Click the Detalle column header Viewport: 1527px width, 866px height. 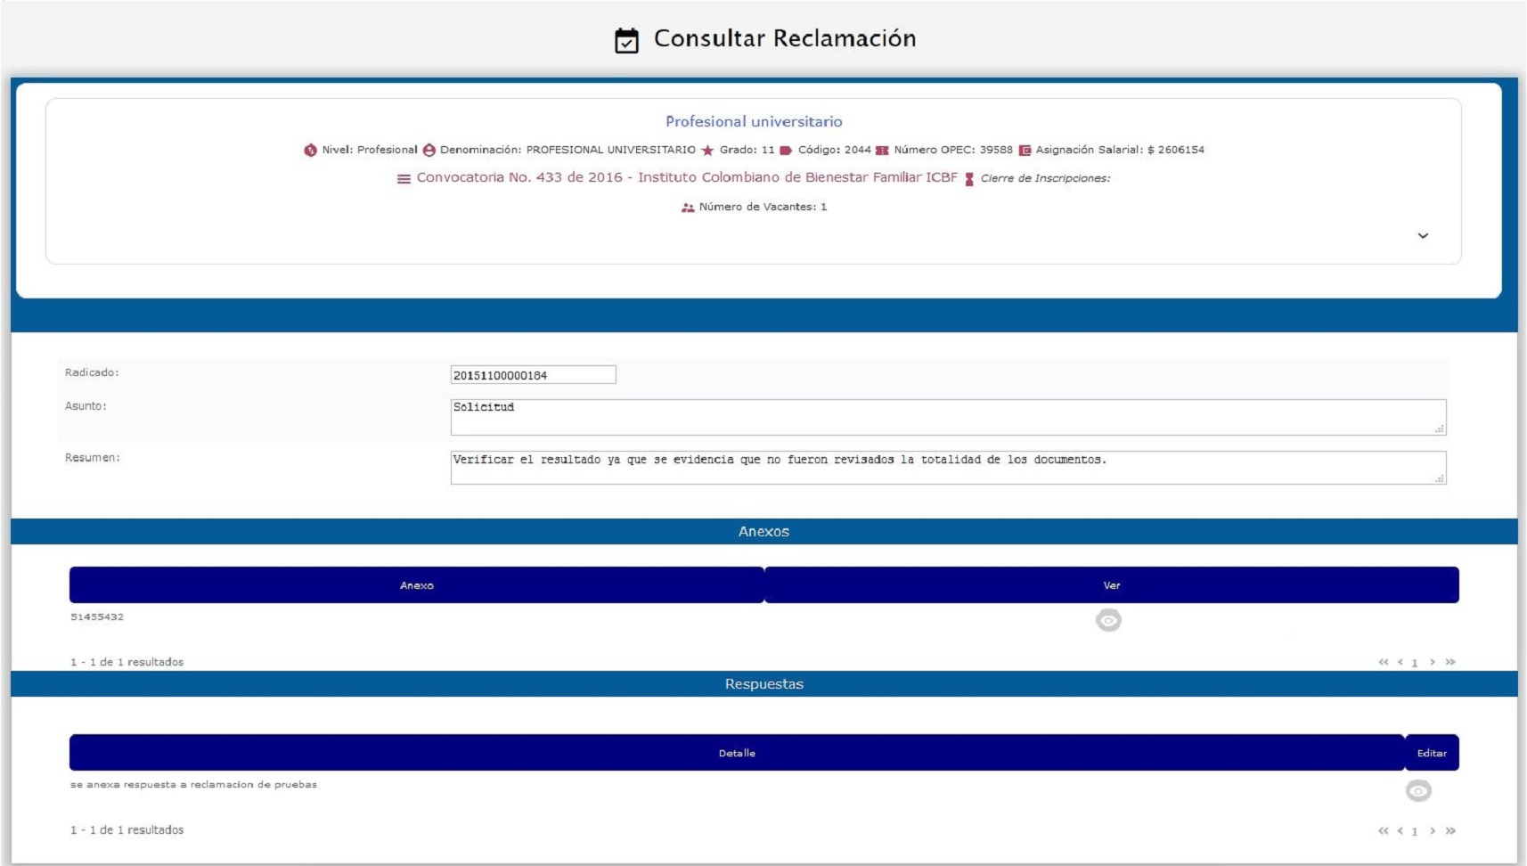(x=737, y=753)
